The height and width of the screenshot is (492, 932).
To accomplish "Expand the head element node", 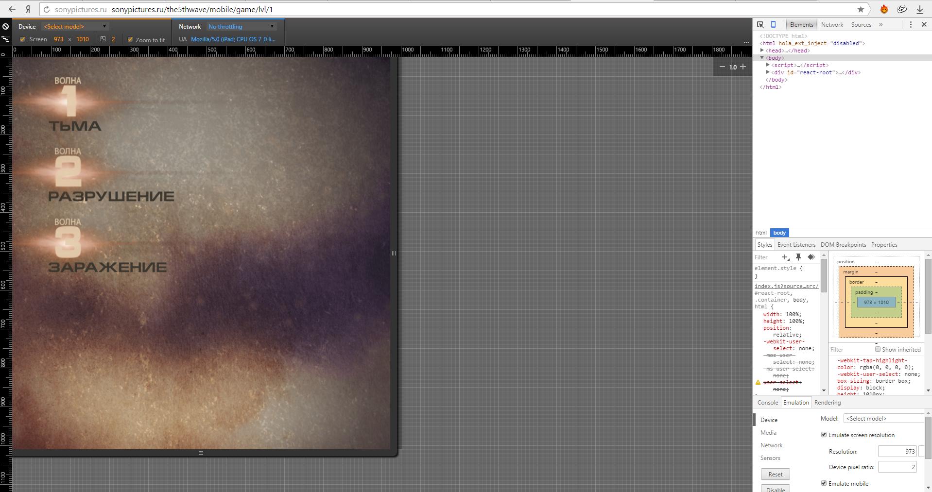I will pos(762,50).
